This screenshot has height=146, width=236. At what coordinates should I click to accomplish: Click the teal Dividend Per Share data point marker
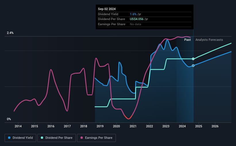tap(193, 59)
